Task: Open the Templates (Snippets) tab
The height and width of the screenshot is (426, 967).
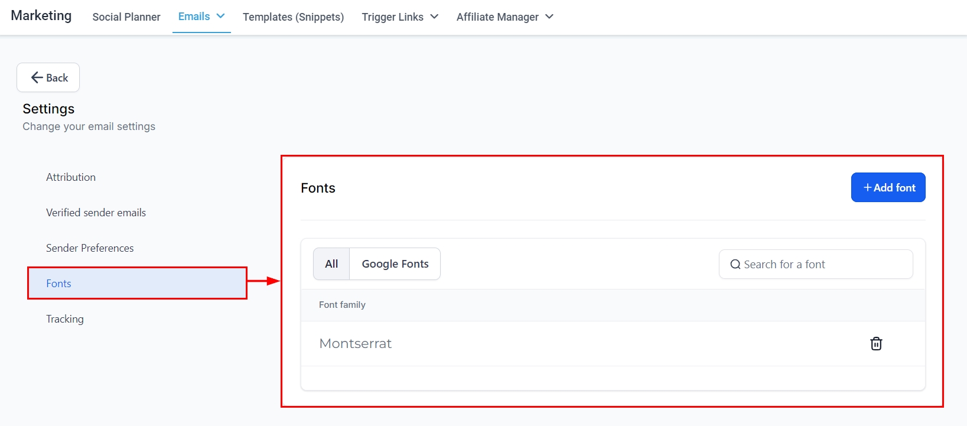Action: coord(293,17)
